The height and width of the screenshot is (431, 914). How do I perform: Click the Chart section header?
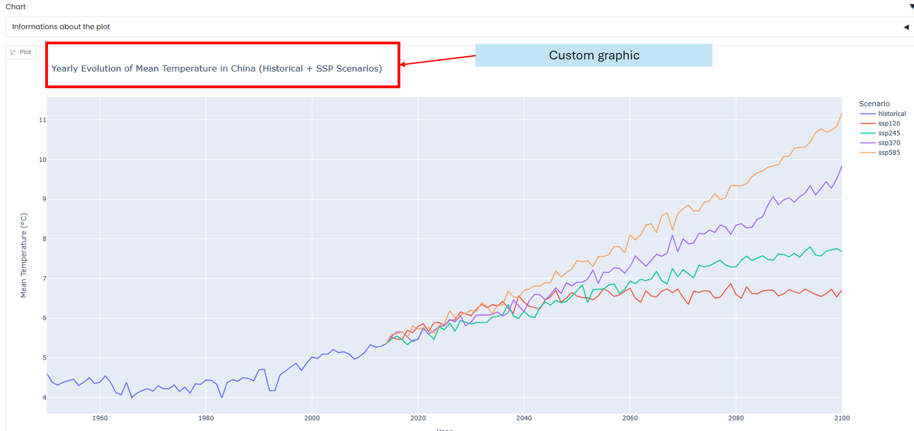16,6
